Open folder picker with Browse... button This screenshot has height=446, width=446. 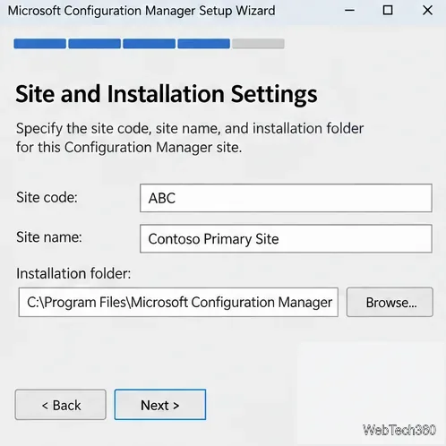coord(390,302)
